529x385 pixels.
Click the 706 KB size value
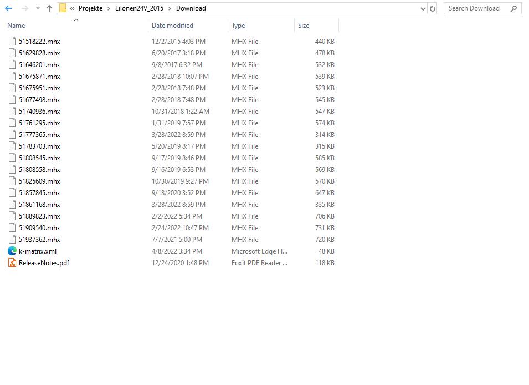click(325, 216)
